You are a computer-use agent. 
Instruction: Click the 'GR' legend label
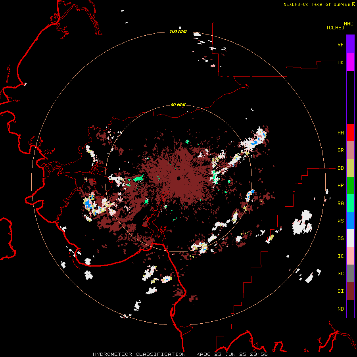coord(340,150)
